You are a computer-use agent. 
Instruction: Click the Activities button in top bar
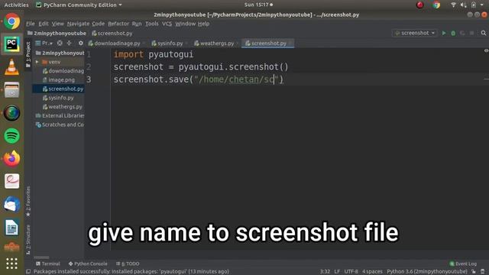click(16, 5)
